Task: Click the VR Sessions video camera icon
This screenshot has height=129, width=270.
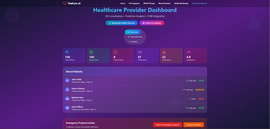Action: [140, 52]
